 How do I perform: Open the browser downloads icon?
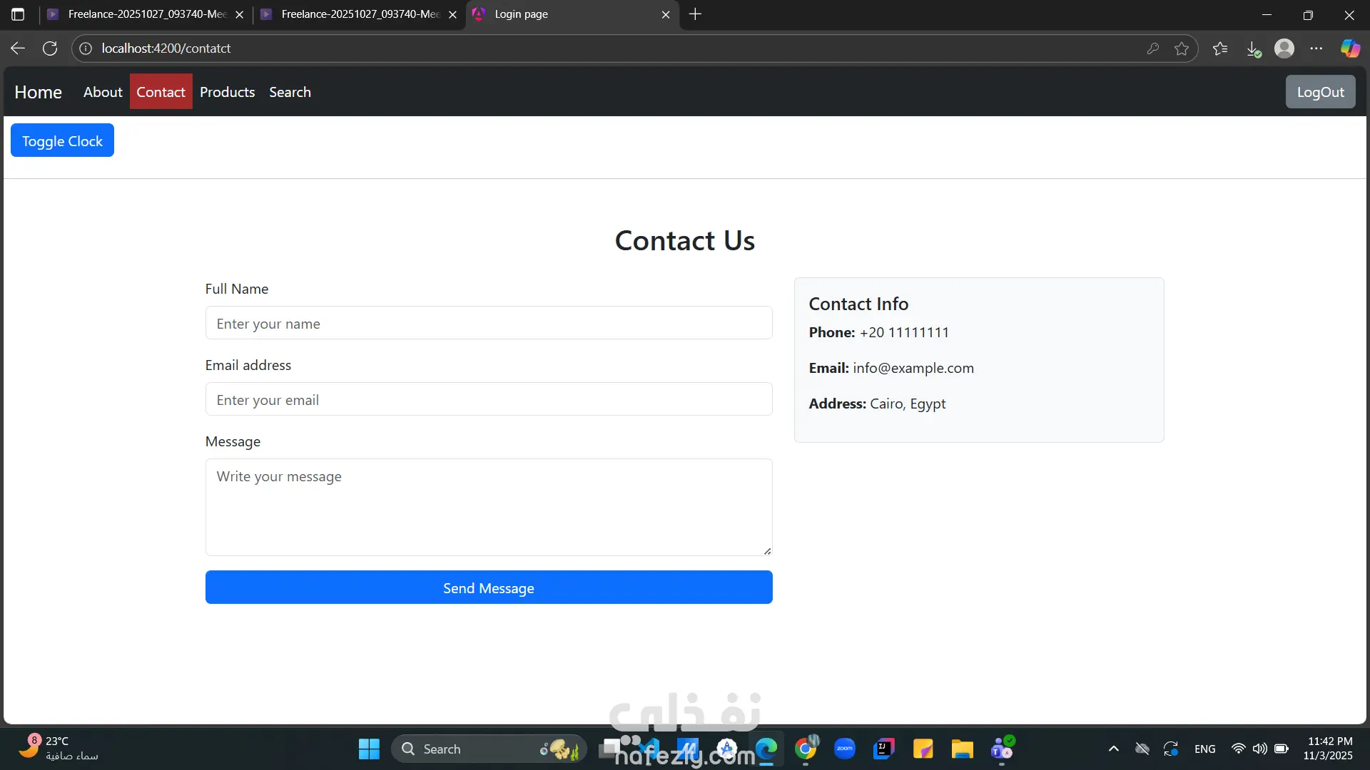point(1253,48)
